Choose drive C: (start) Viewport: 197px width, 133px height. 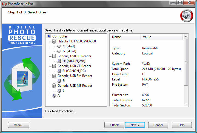pyautogui.click(x=69, y=46)
